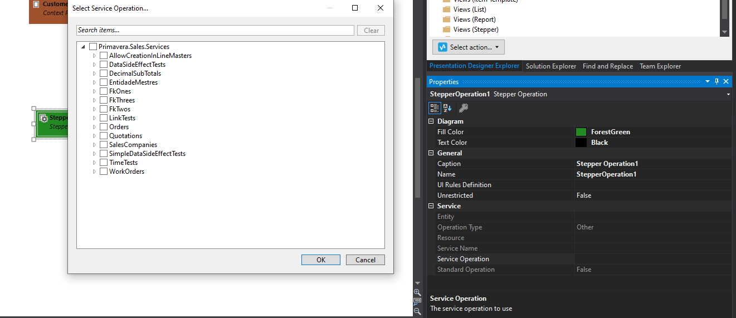Click scroll down arrow in explorer tree
This screenshot has width=736, height=318.
724,32
